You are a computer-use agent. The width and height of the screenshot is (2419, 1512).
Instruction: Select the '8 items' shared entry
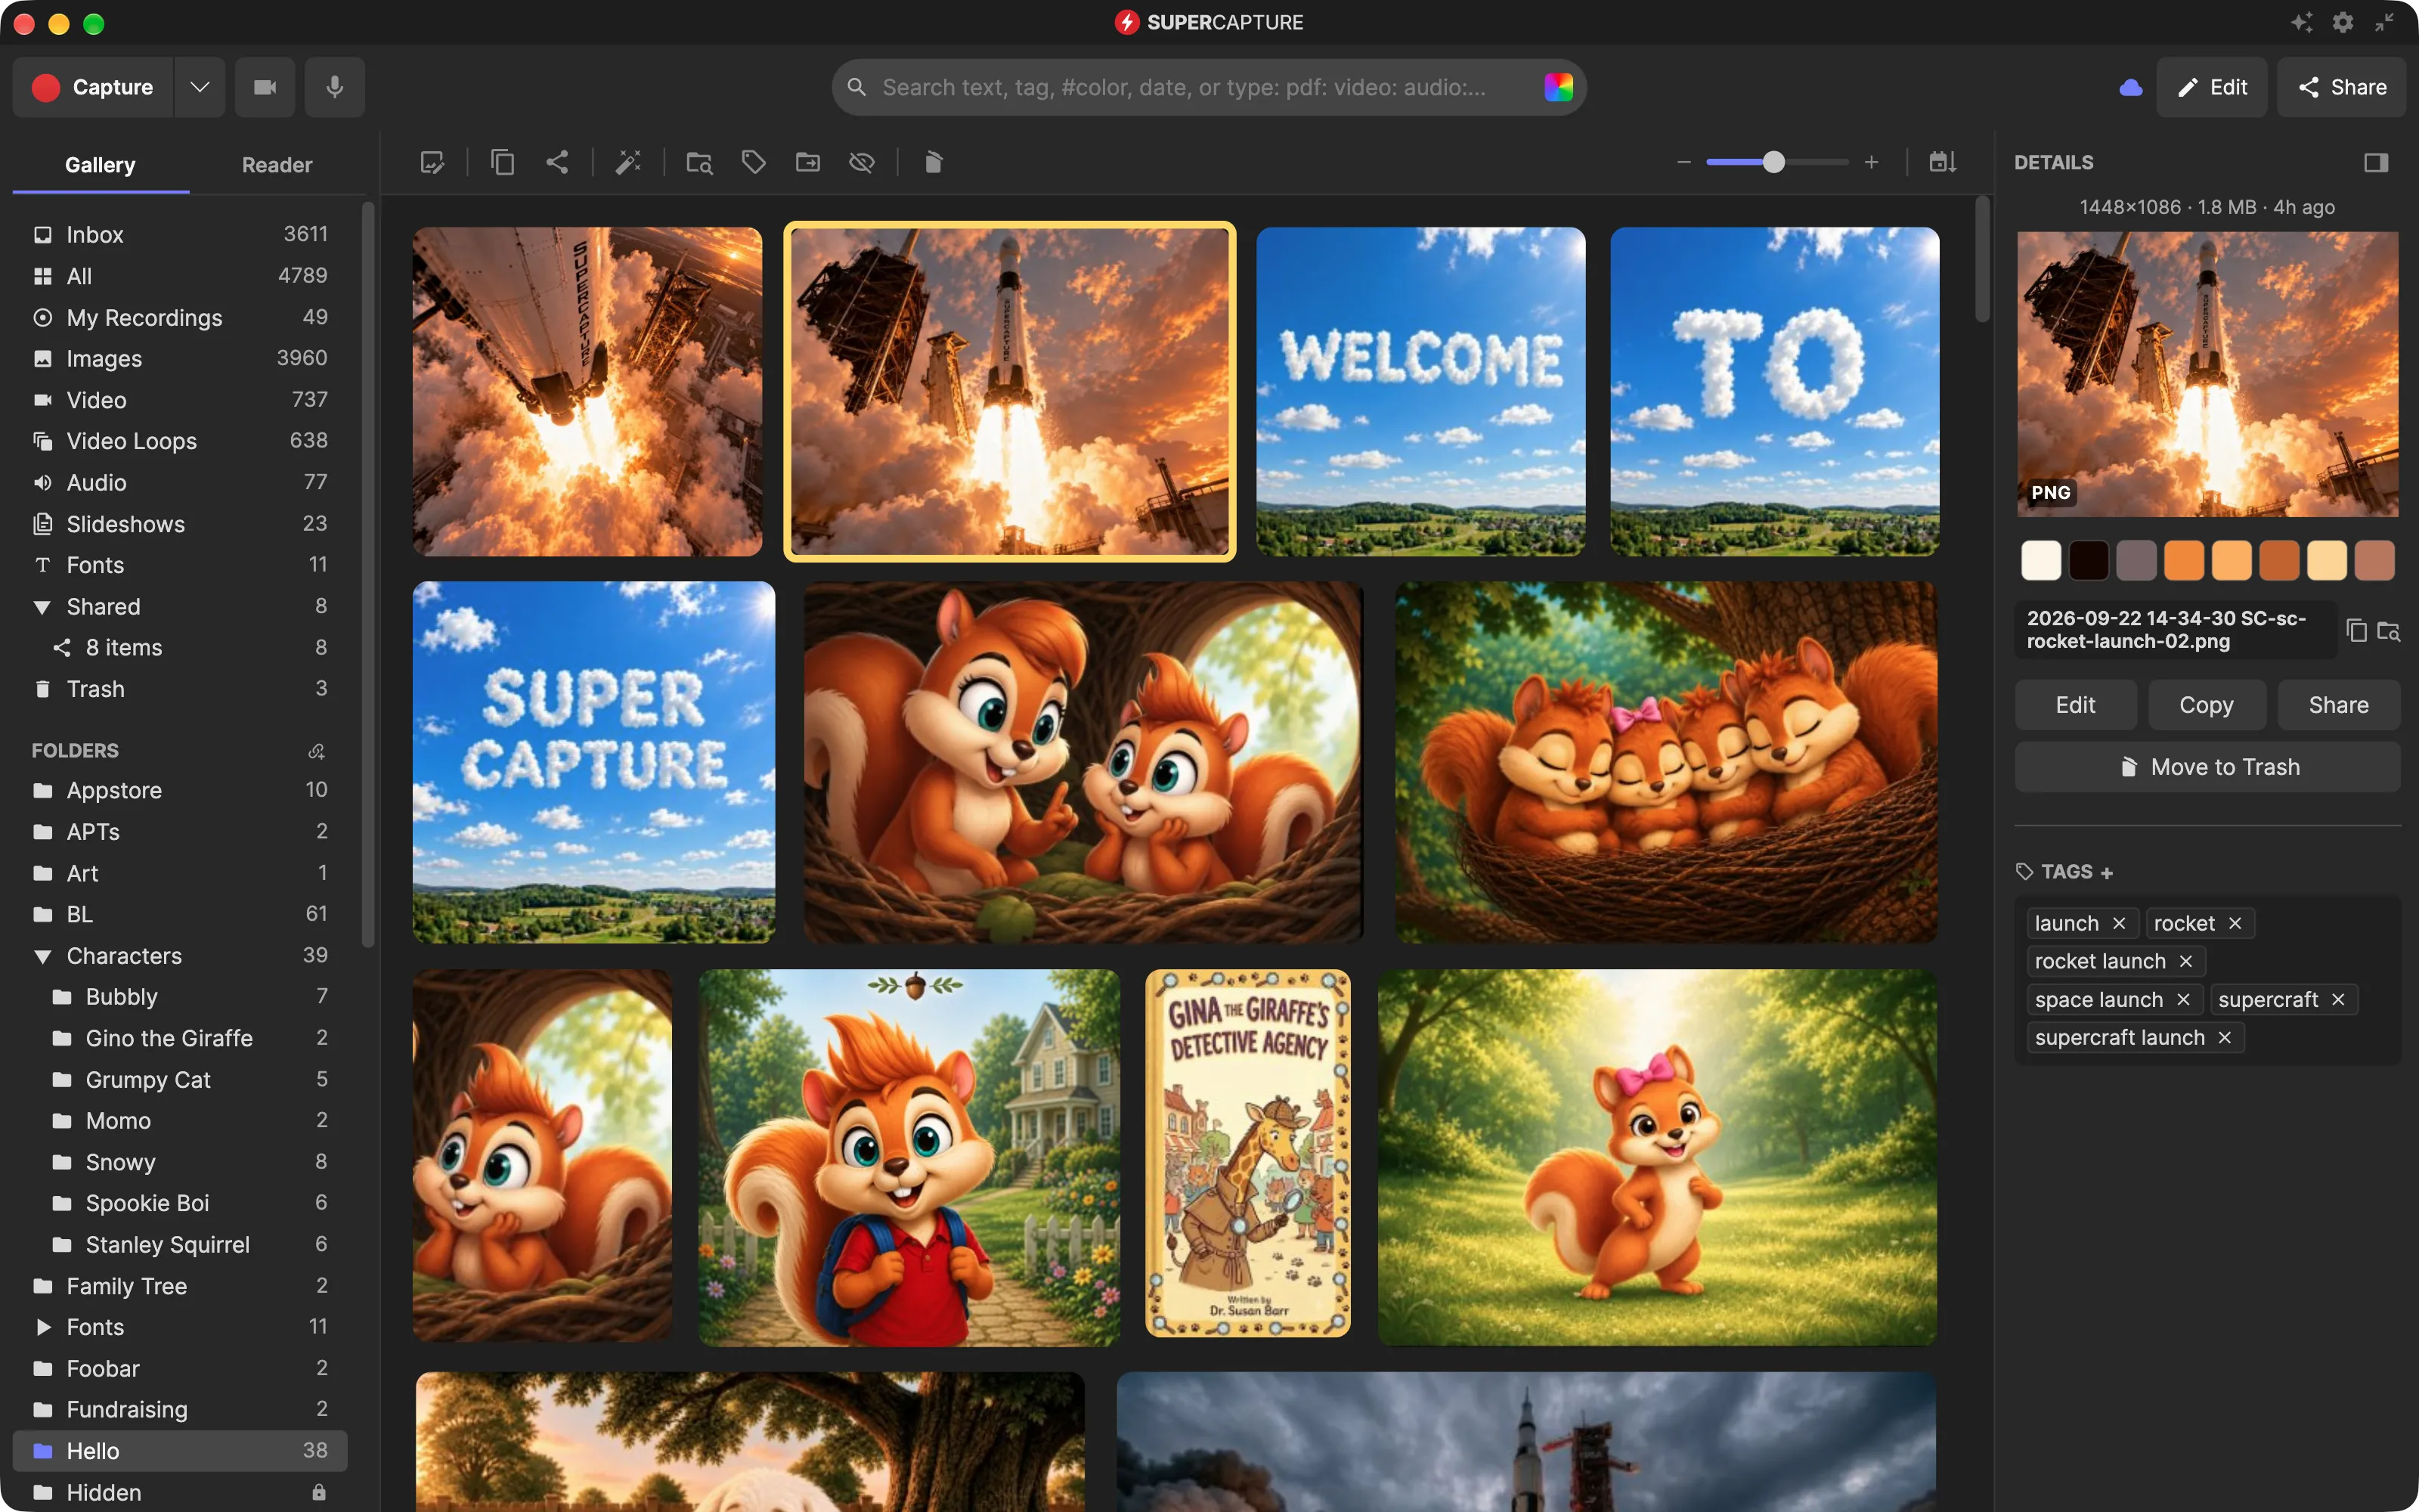[x=180, y=648]
